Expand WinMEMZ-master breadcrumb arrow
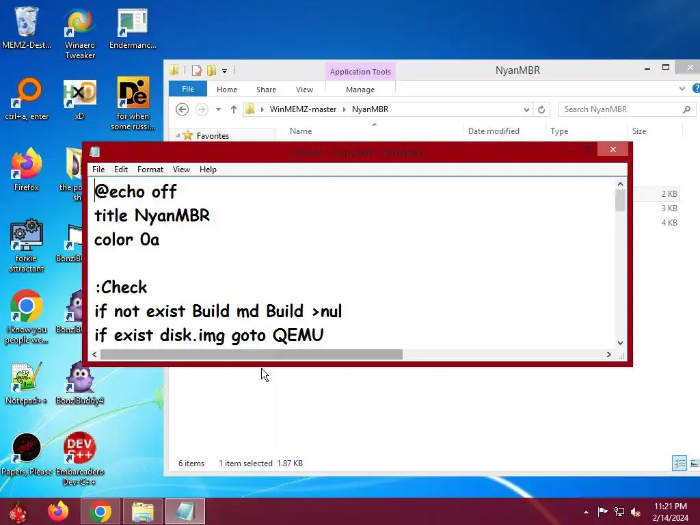 (x=345, y=109)
